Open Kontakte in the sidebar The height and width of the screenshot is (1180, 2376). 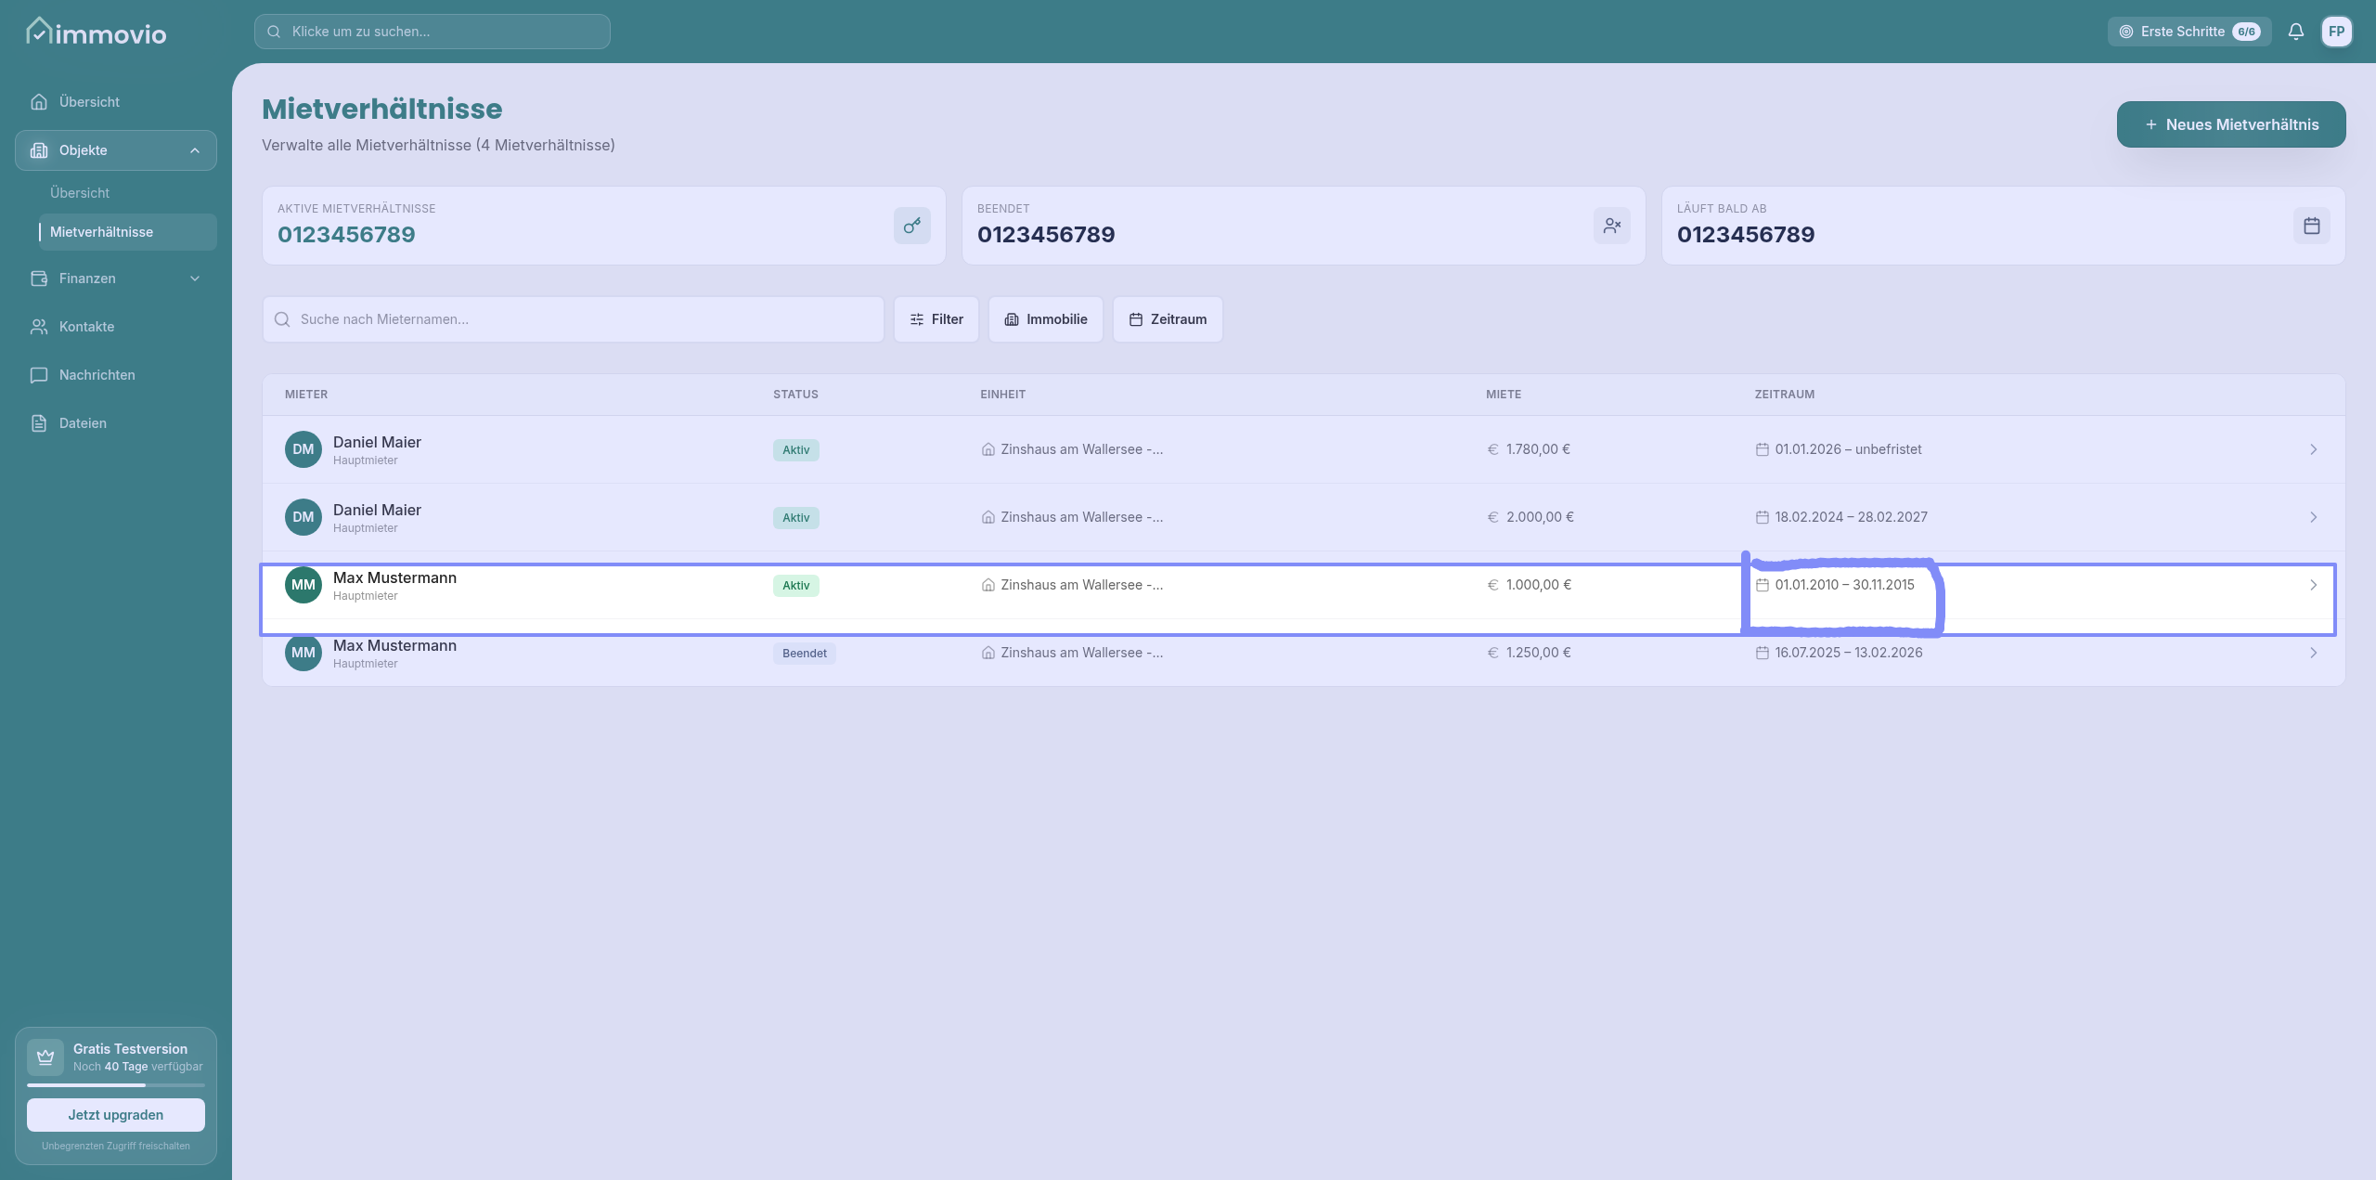86,327
